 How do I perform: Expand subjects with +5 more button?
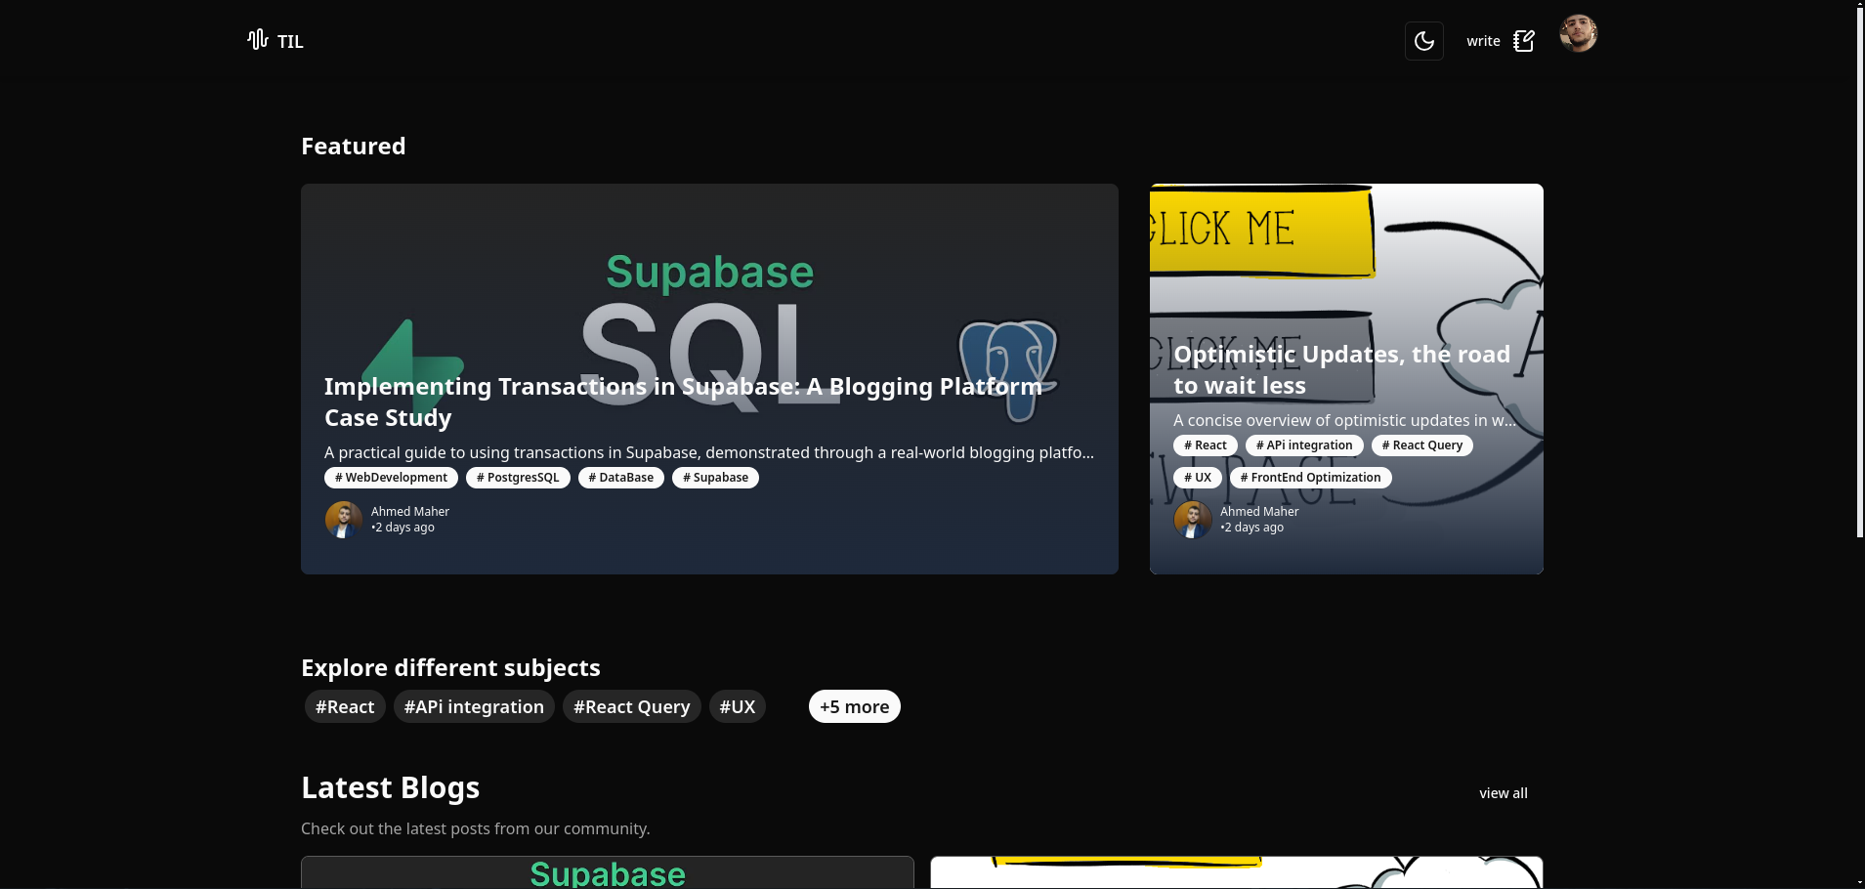point(855,706)
